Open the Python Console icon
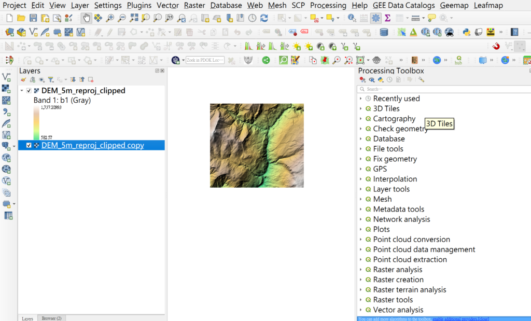531x321 pixels. click(467, 32)
